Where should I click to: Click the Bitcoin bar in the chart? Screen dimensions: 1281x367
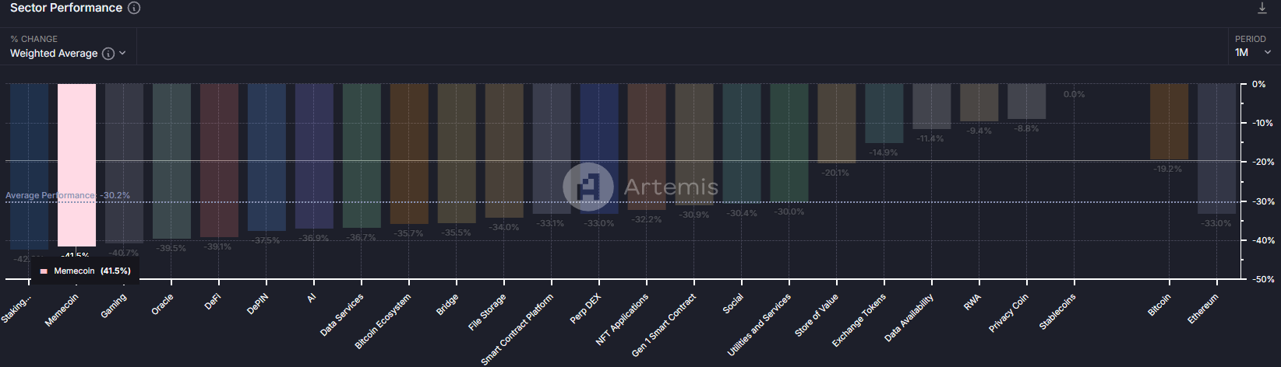point(1169,121)
